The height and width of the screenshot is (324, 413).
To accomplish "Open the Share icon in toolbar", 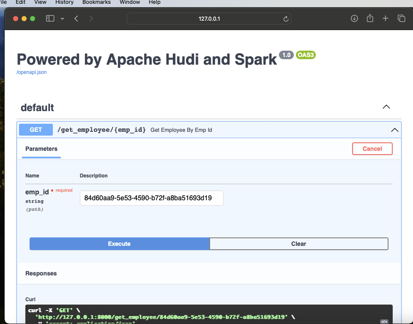I will (370, 18).
